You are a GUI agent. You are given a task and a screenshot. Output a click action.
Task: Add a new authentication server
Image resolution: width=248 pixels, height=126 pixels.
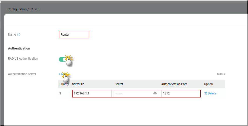point(62,74)
